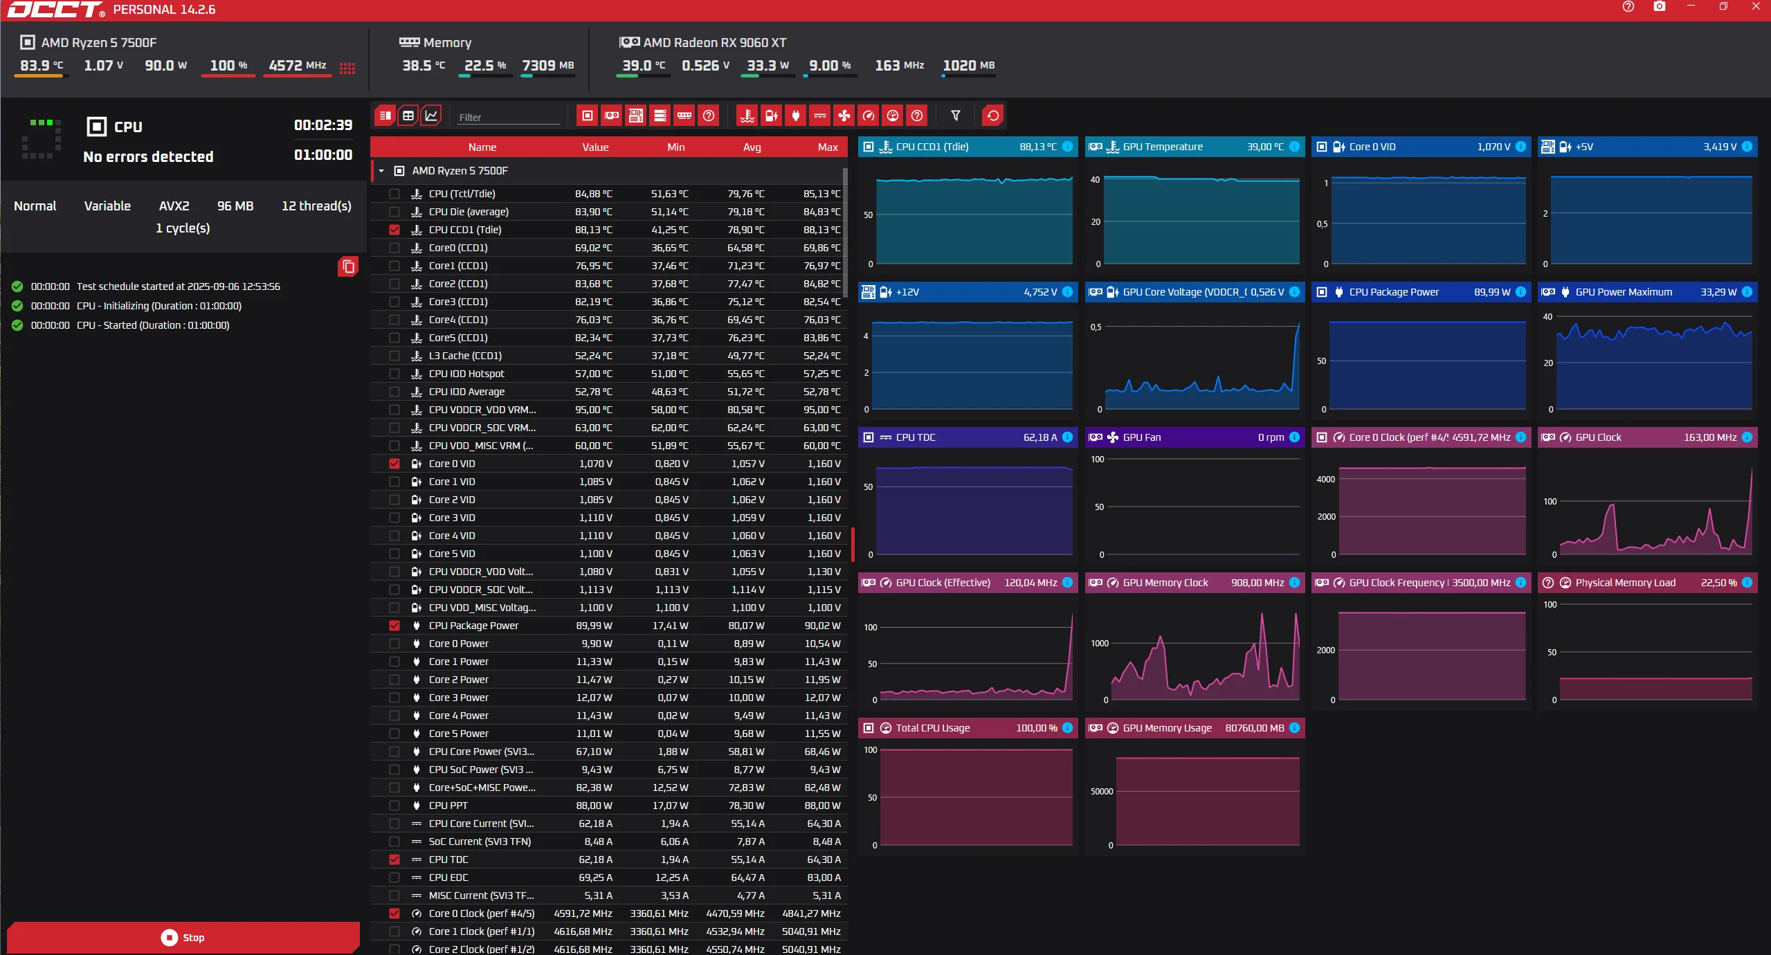Uncheck the CPU CCD1 (Tdie) checkbox
This screenshot has height=955, width=1771.
click(394, 230)
